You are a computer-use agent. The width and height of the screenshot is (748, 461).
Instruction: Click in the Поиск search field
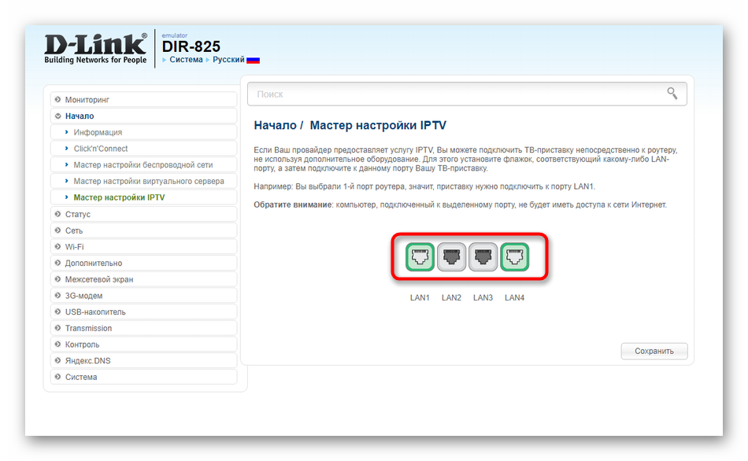tap(457, 94)
